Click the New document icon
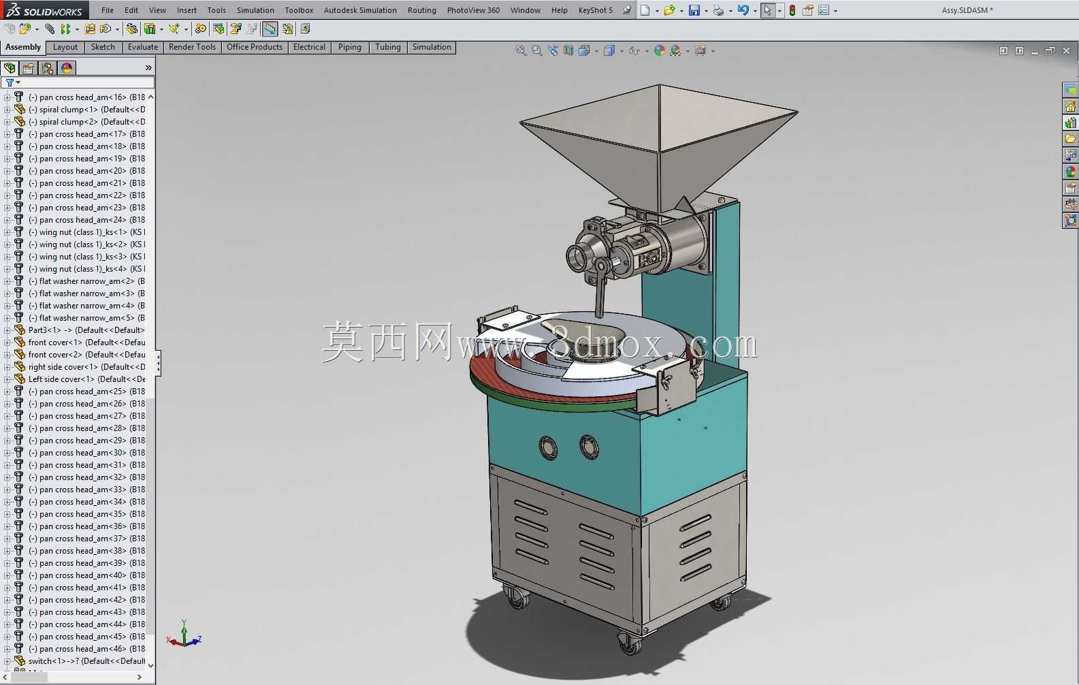1079x685 pixels. pyautogui.click(x=645, y=10)
